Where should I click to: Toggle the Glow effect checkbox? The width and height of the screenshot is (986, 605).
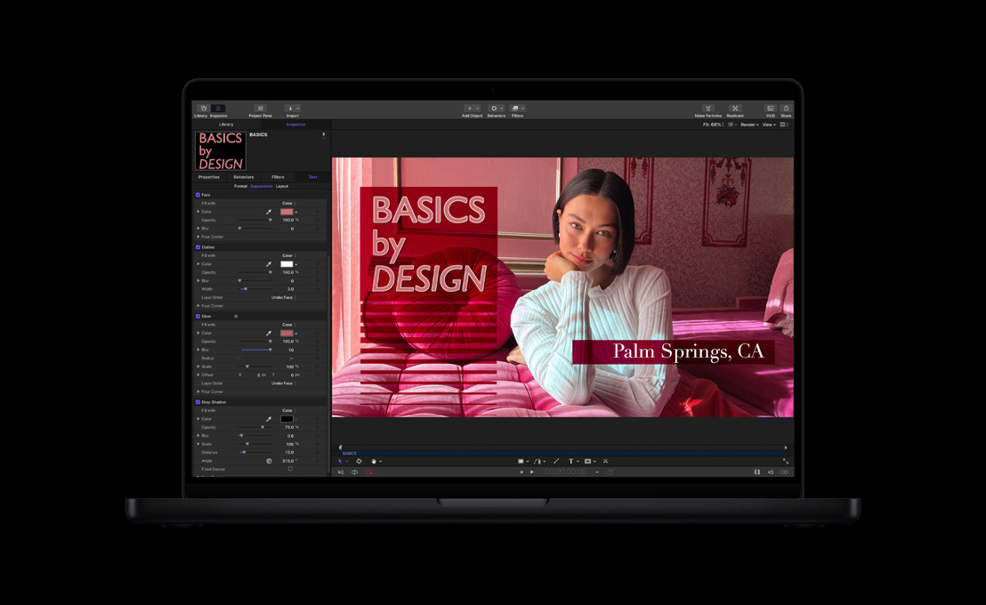(x=198, y=316)
